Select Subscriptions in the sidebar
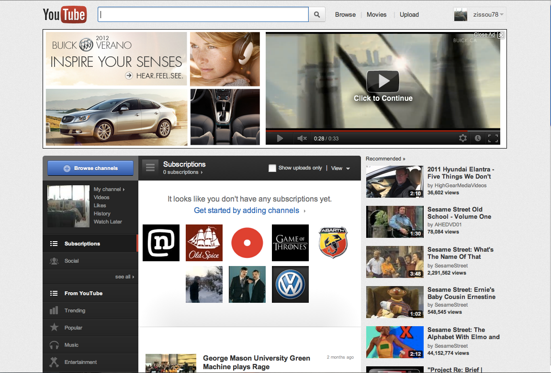 (90, 244)
